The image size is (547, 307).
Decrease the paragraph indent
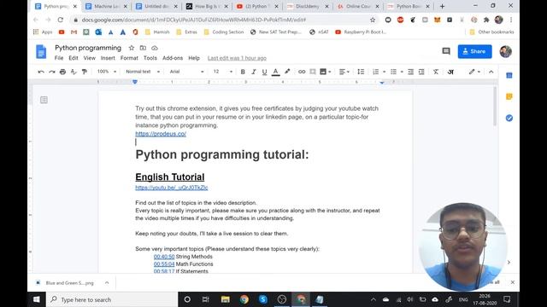(410, 72)
